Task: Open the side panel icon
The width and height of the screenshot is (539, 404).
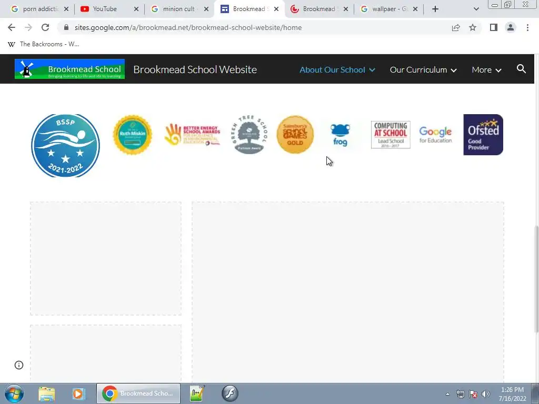Action: (494, 27)
